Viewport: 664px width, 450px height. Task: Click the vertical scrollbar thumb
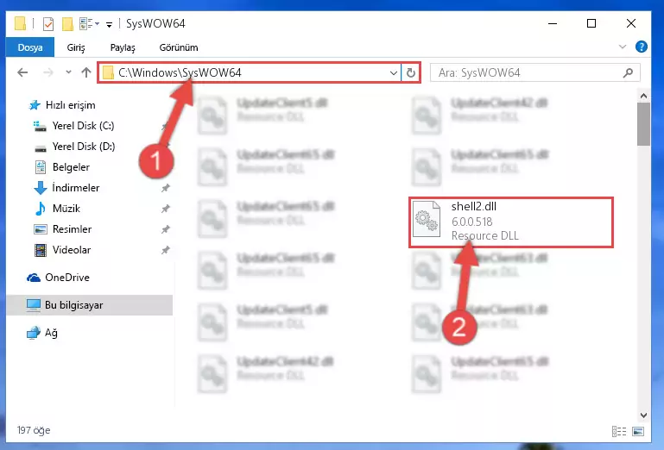(x=643, y=124)
